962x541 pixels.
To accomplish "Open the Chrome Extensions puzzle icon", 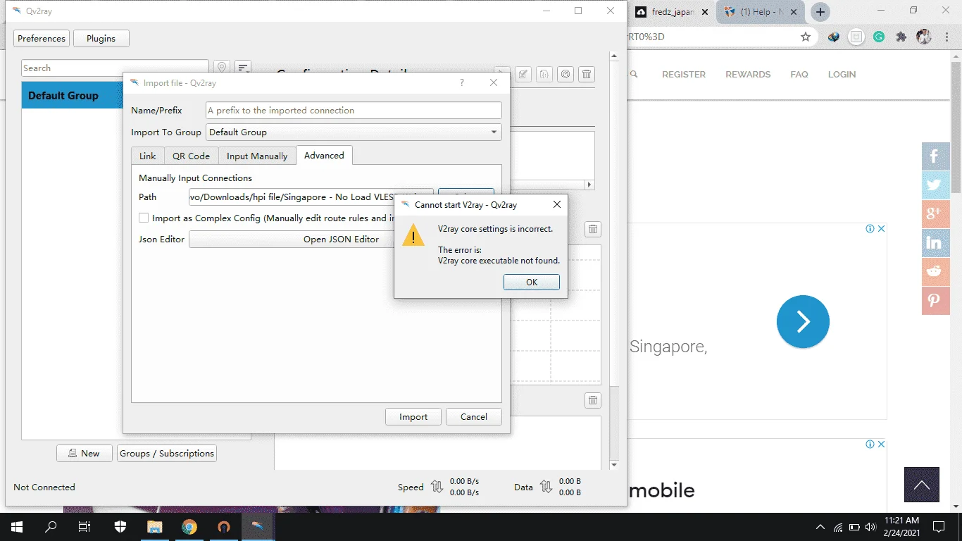I will [x=901, y=37].
